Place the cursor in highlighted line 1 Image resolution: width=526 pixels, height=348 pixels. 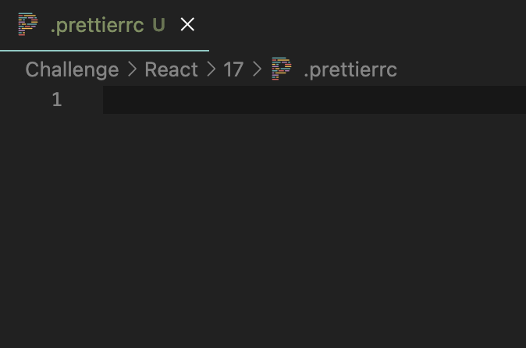click(315, 100)
